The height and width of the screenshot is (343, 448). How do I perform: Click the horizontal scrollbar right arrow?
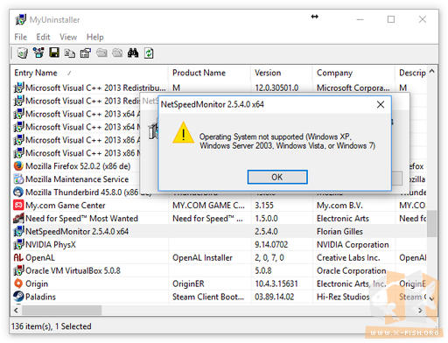[420, 311]
